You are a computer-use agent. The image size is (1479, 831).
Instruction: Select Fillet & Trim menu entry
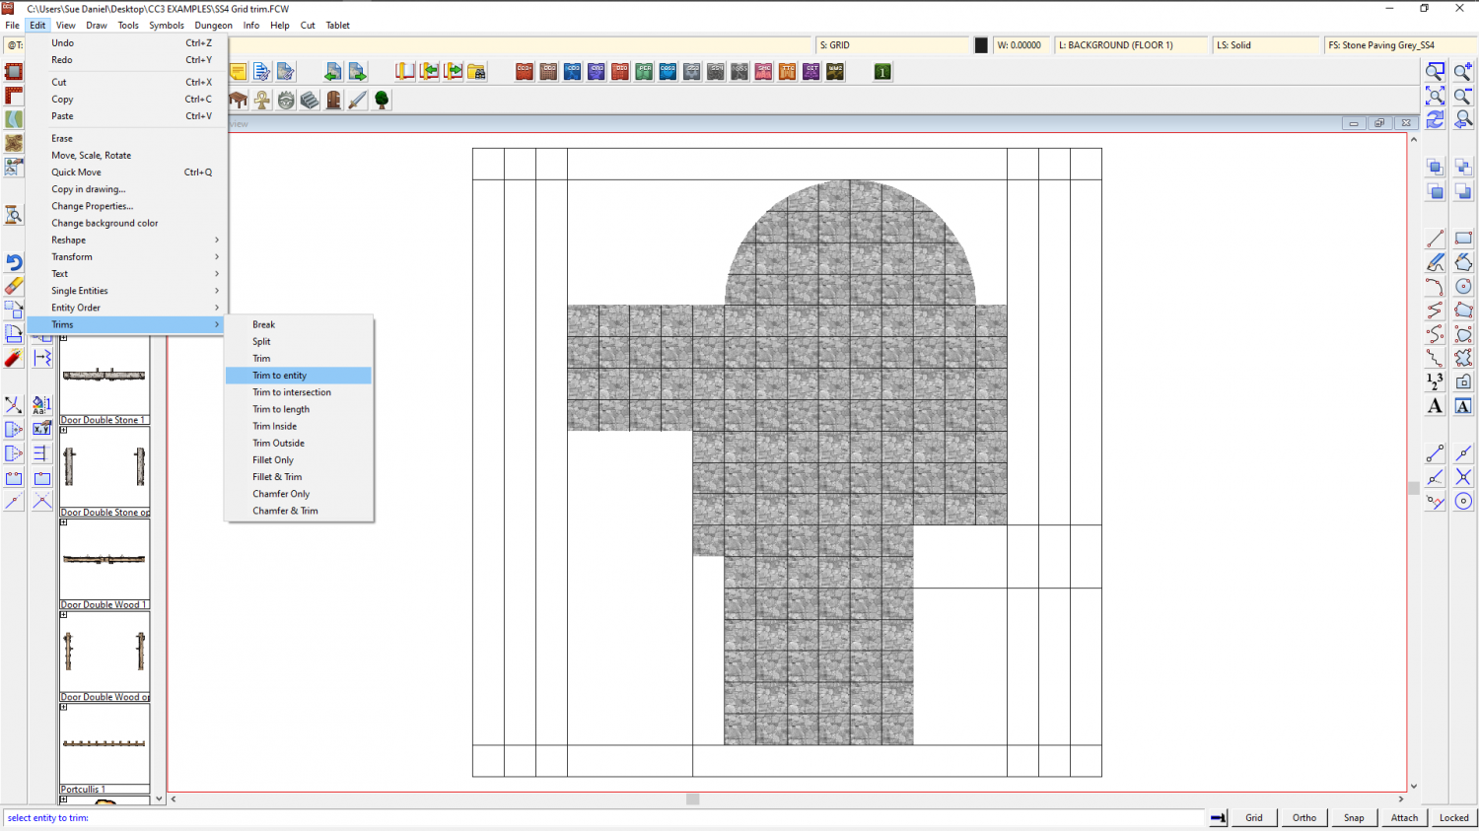pos(299,477)
